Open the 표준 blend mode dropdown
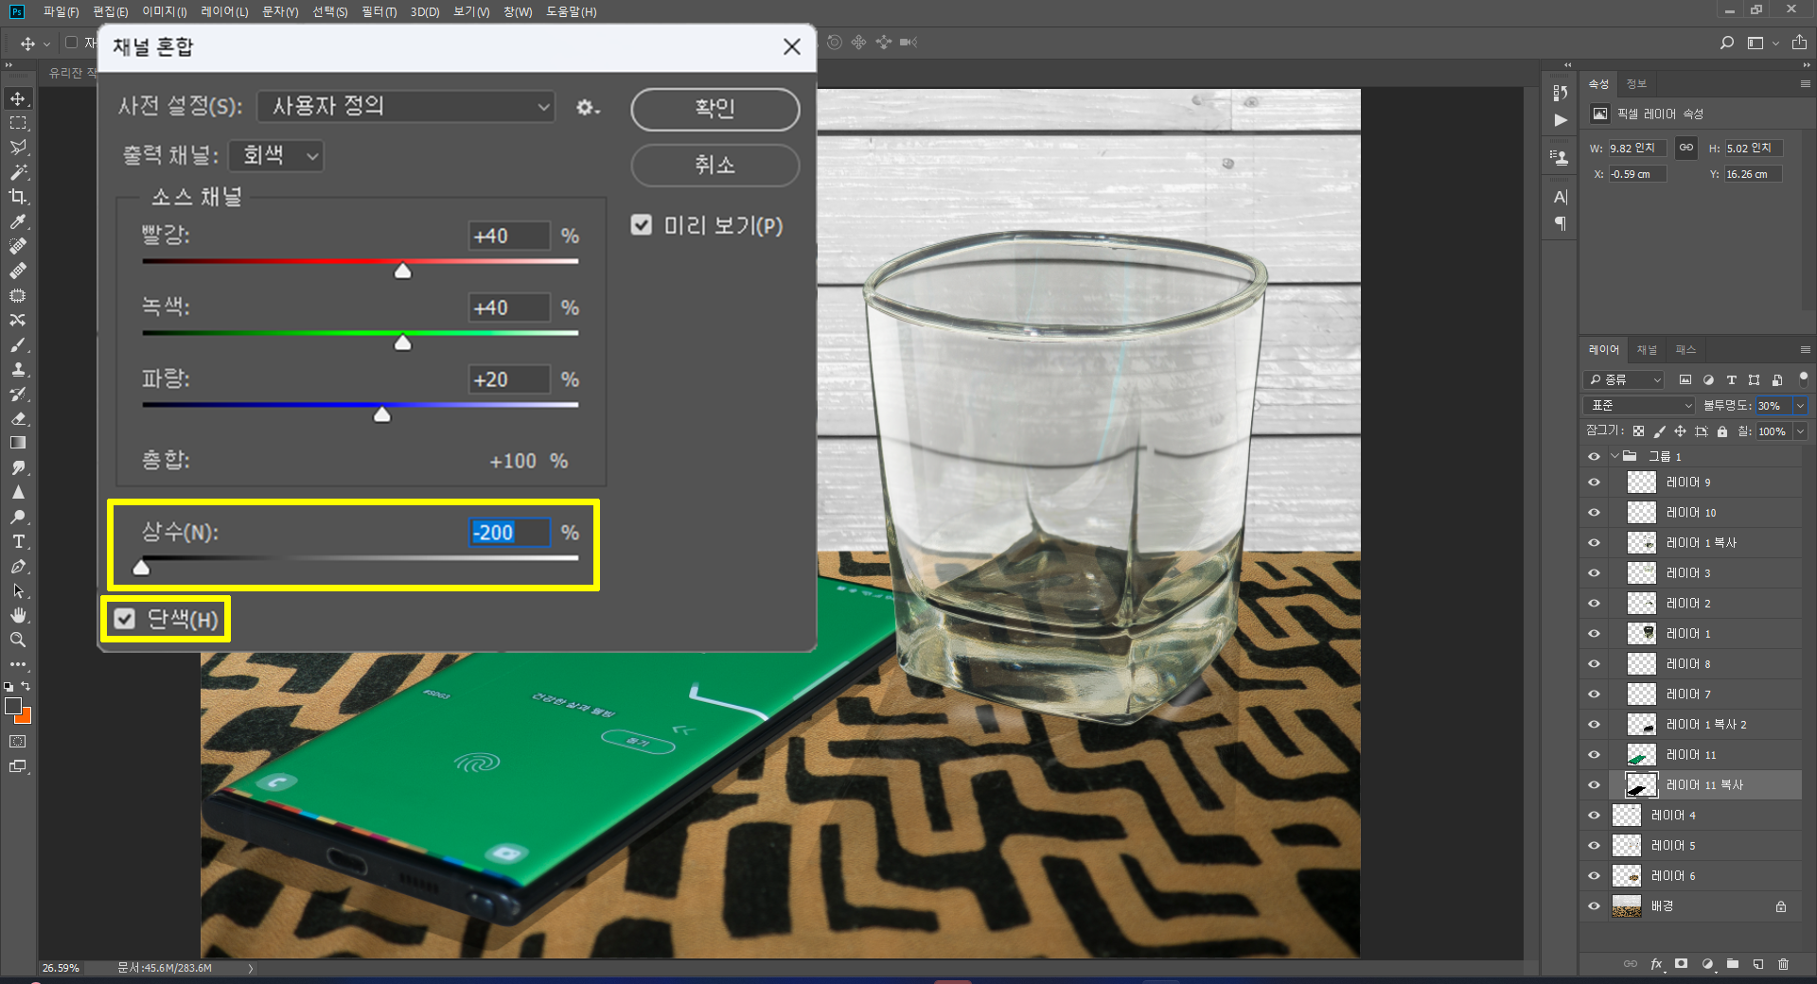 click(x=1640, y=405)
